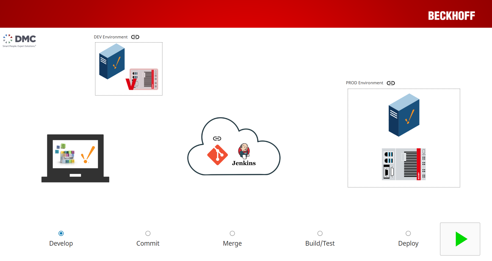Click the BECKHOFF logo in header
492x261 pixels.
coord(452,16)
